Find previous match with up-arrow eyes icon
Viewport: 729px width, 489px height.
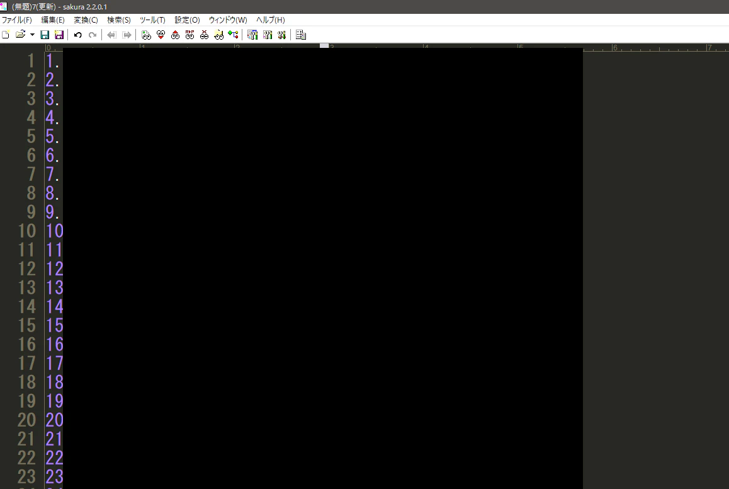coord(175,35)
